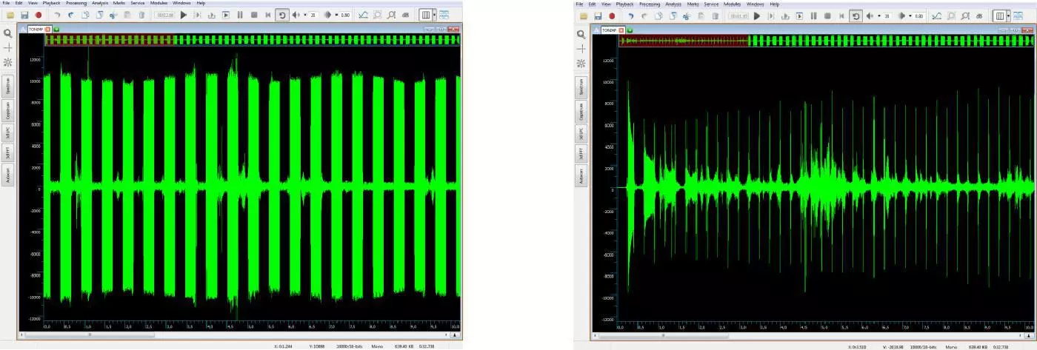The image size is (1037, 350).
Task: Toggle loop playback in the left window
Action: 281,15
